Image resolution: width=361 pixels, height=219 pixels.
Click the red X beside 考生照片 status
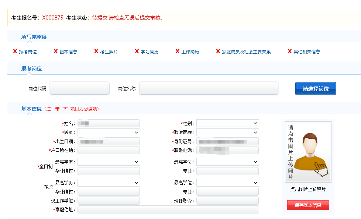click(x=96, y=52)
